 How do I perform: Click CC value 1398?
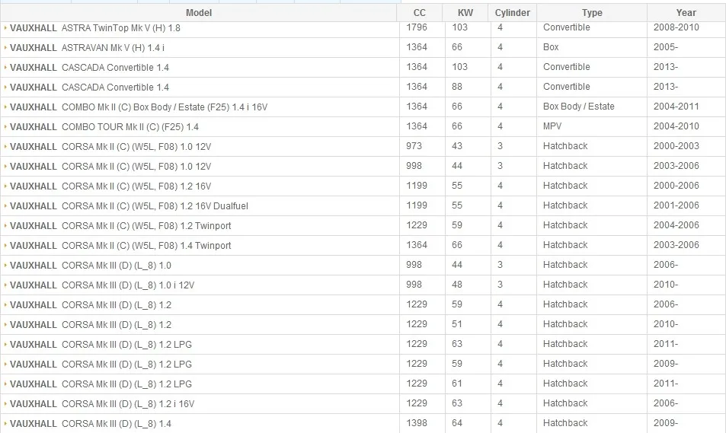click(417, 423)
